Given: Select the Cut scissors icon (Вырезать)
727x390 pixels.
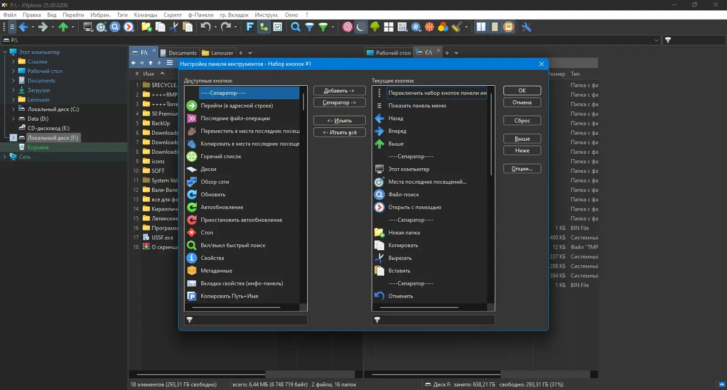Looking at the screenshot, I should 379,258.
